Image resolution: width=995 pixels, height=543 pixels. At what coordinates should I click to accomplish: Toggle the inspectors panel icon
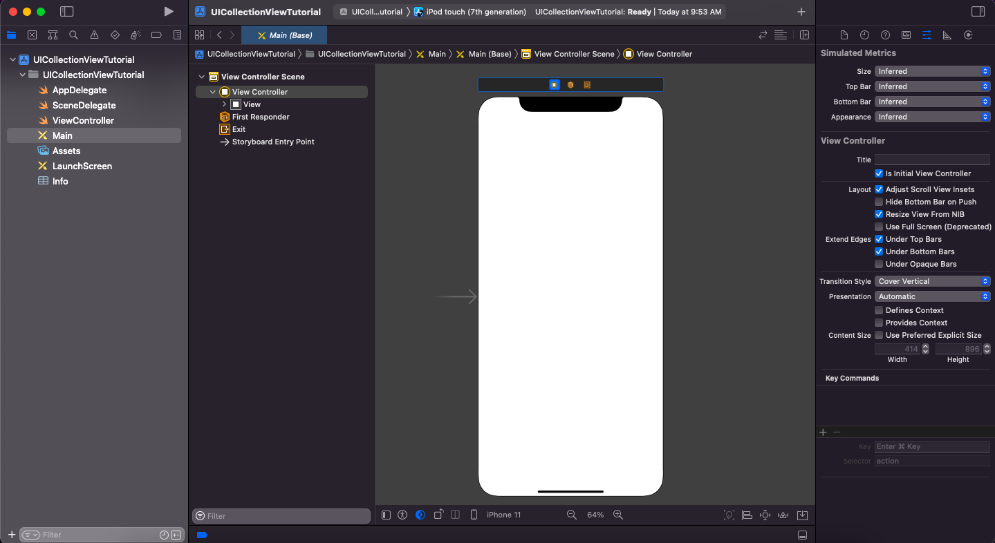(x=978, y=12)
